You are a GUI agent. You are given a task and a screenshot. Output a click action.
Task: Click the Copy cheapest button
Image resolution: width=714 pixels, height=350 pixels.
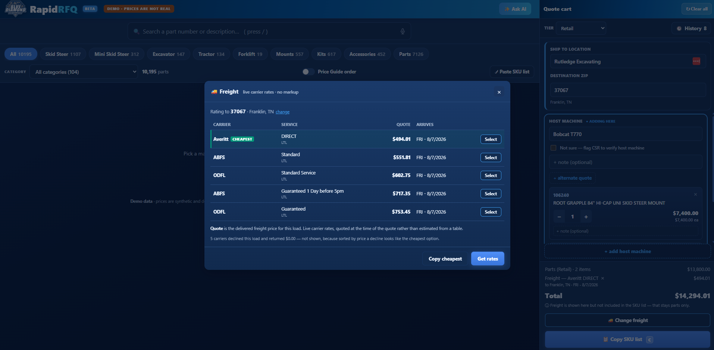click(x=445, y=259)
